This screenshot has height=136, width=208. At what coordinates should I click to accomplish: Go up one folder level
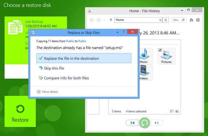click(111, 20)
